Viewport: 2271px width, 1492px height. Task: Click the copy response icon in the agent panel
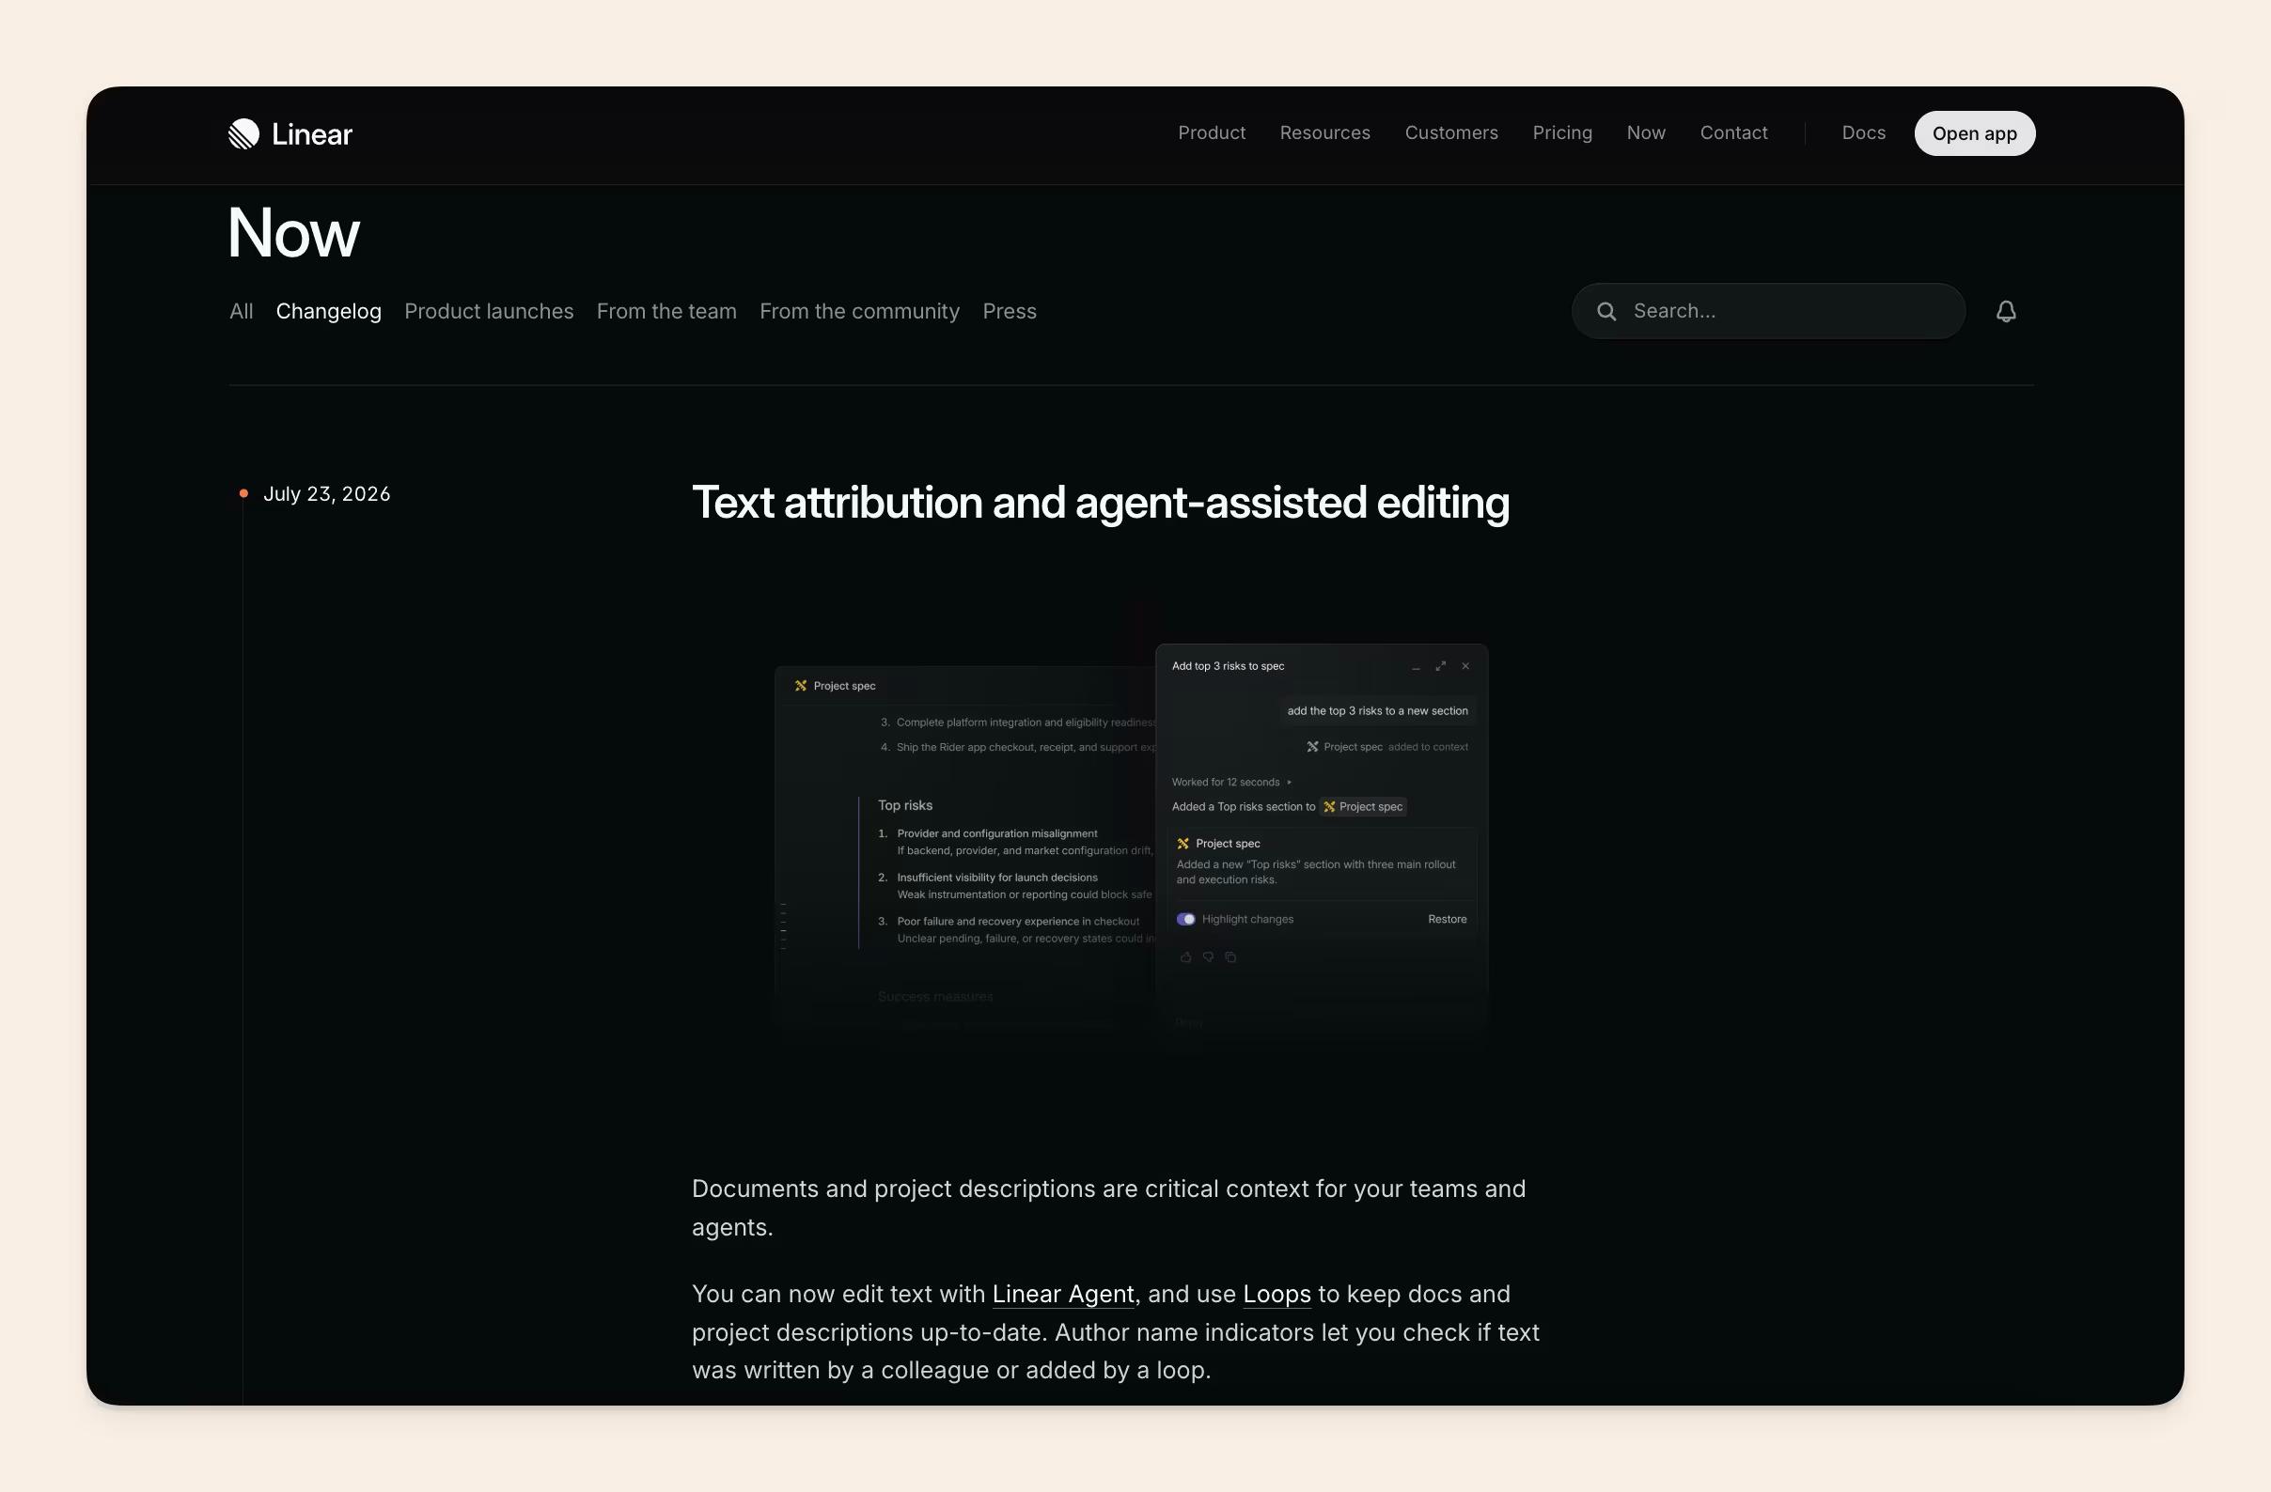pos(1231,956)
